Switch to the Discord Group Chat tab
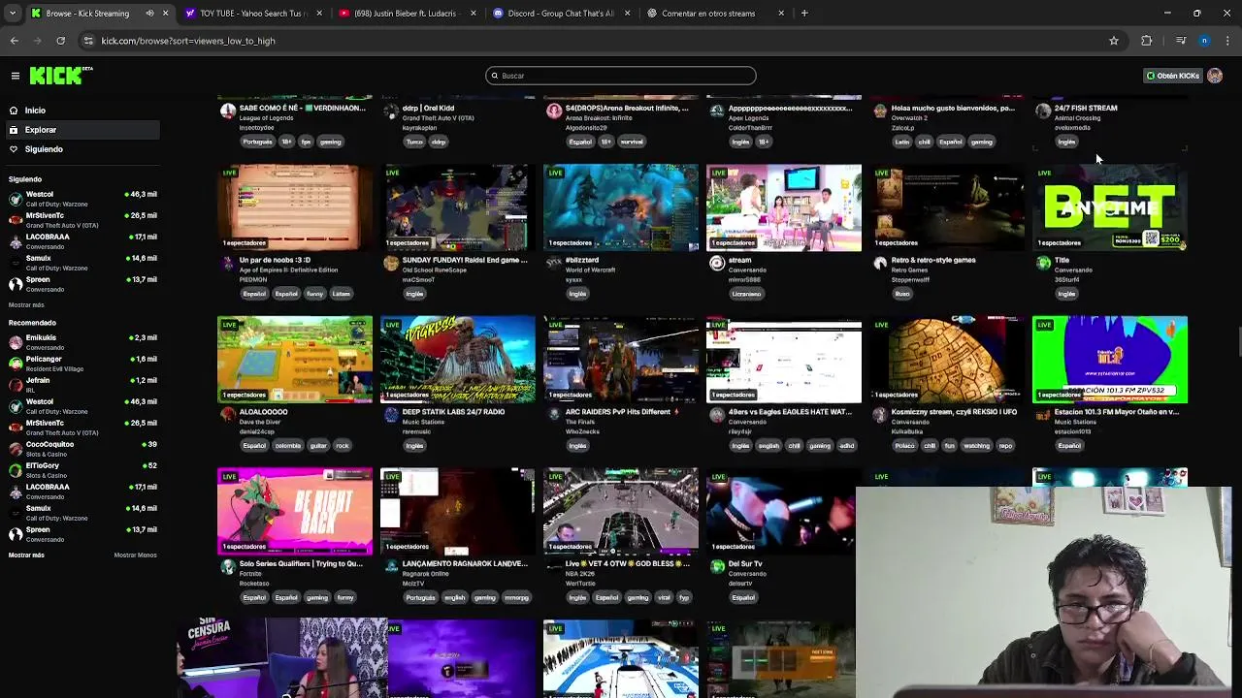 (559, 14)
